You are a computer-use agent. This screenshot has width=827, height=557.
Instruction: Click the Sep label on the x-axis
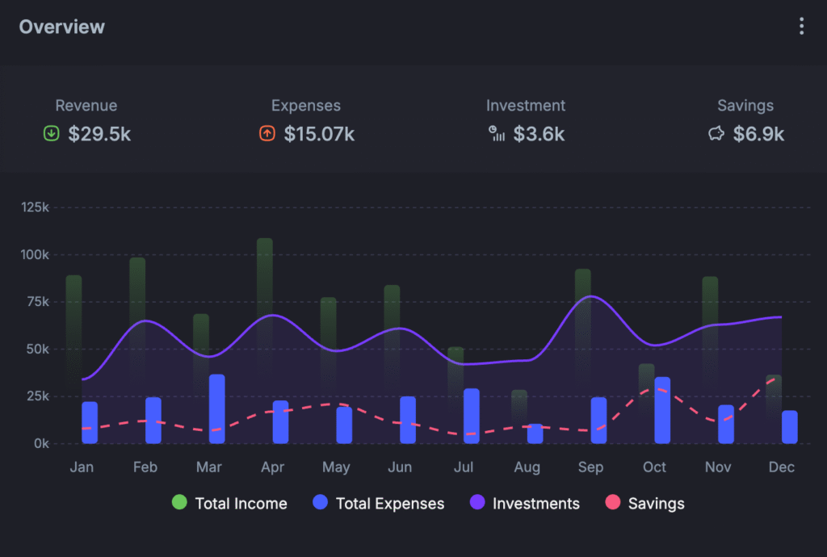(590, 467)
